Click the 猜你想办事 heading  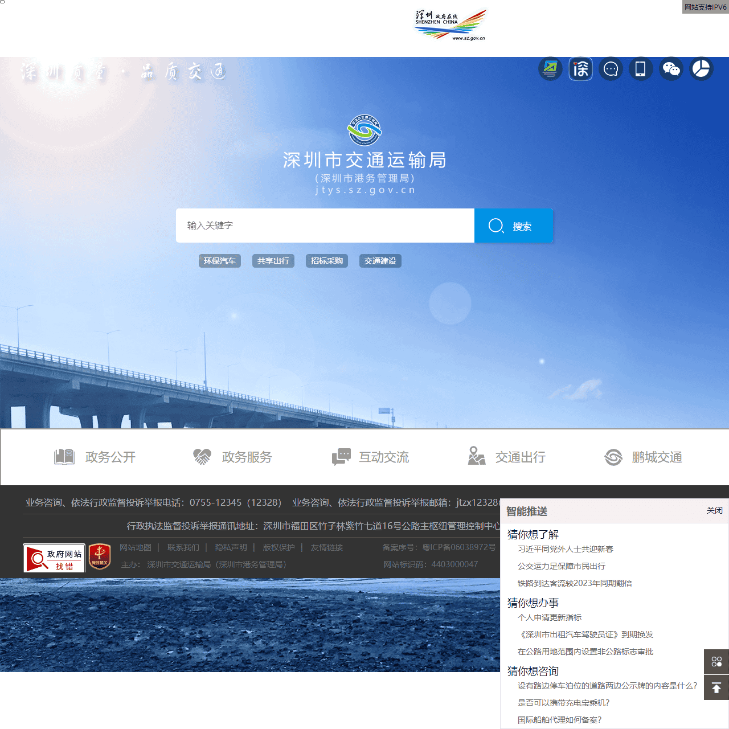coord(533,603)
